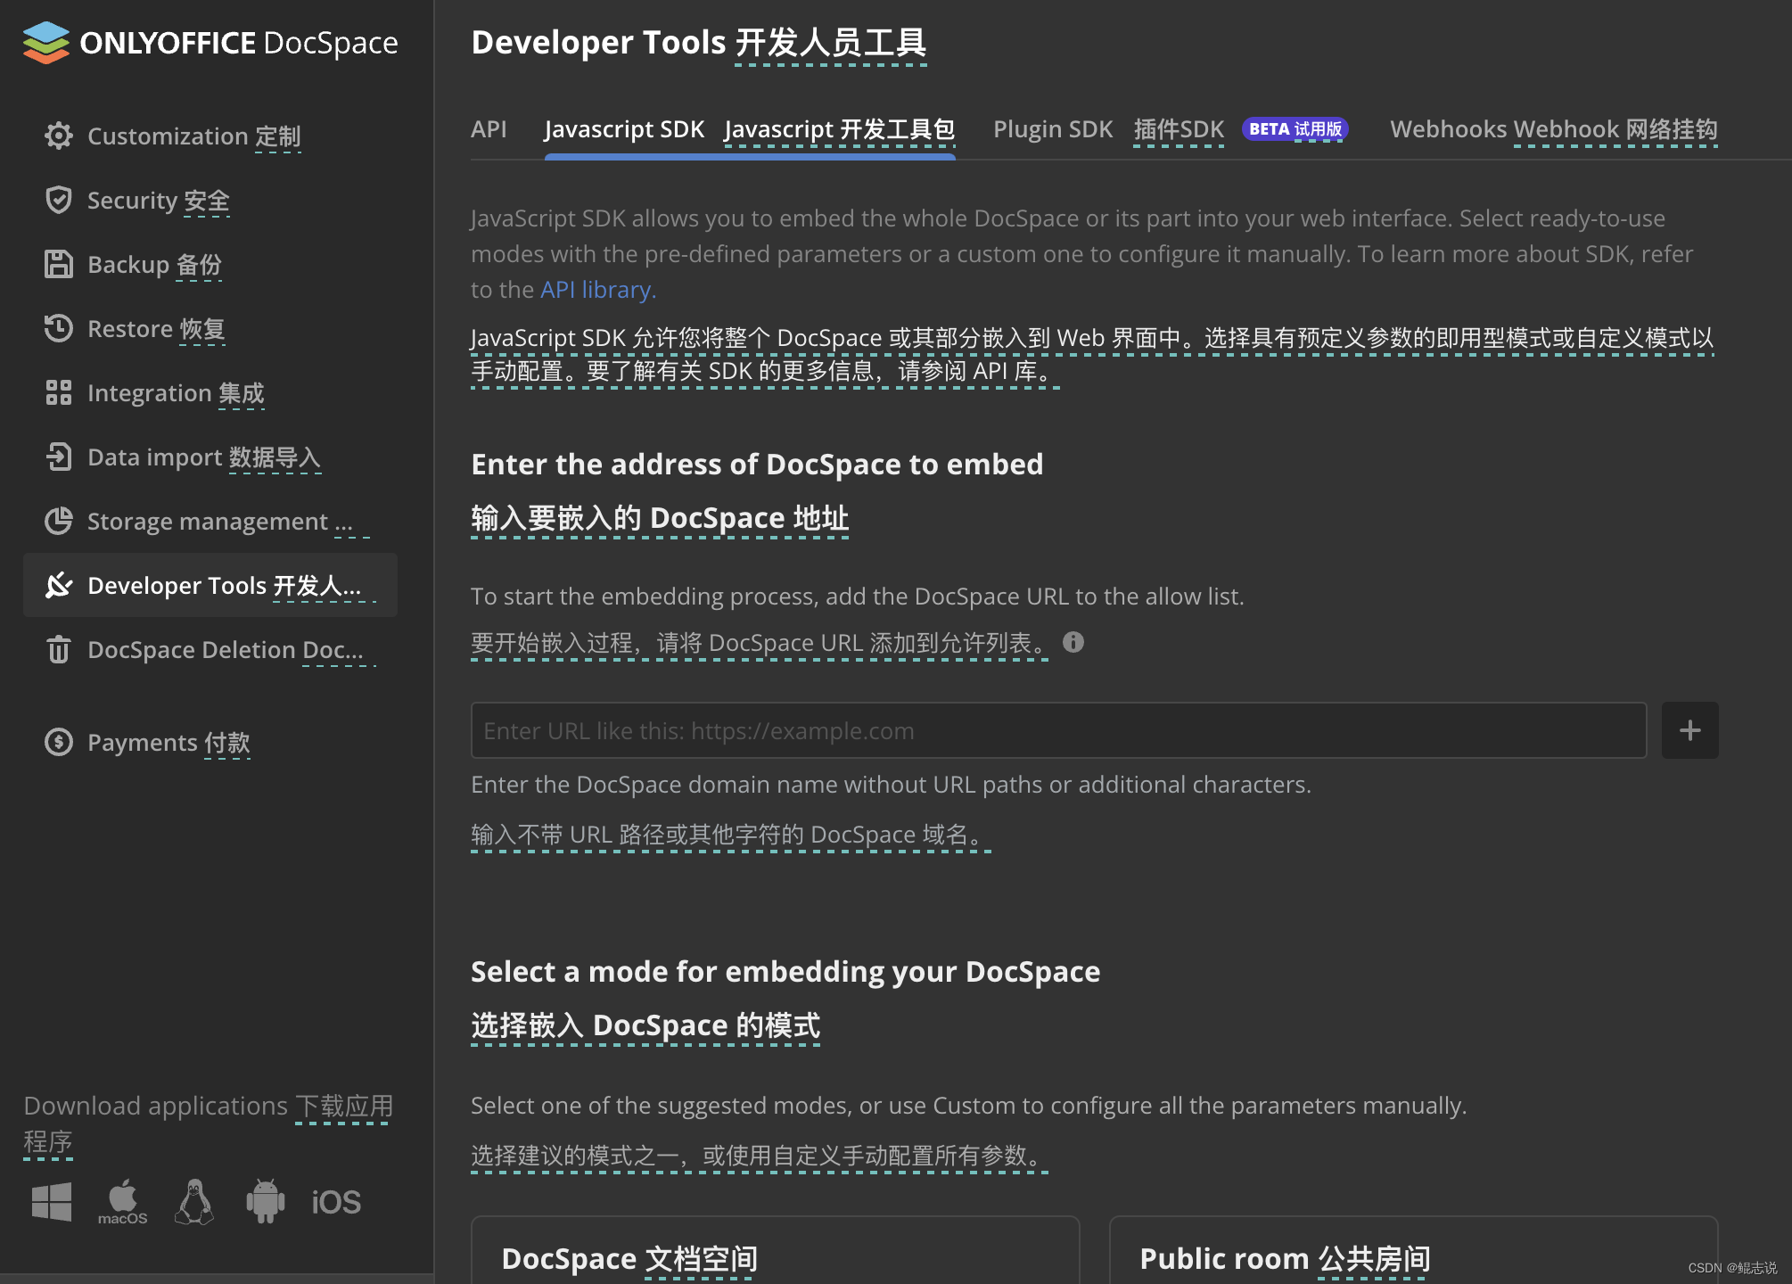Open Storage management settings
Image resolution: width=1792 pixels, height=1284 pixels.
210,521
